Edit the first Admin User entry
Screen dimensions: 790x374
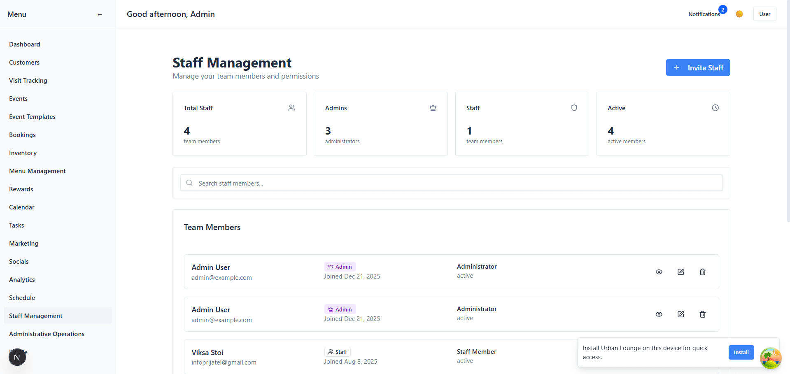click(x=681, y=272)
